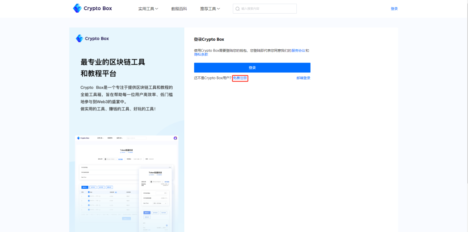Click Crypto Box logo in left panel
The image size is (468, 232).
[x=92, y=39]
